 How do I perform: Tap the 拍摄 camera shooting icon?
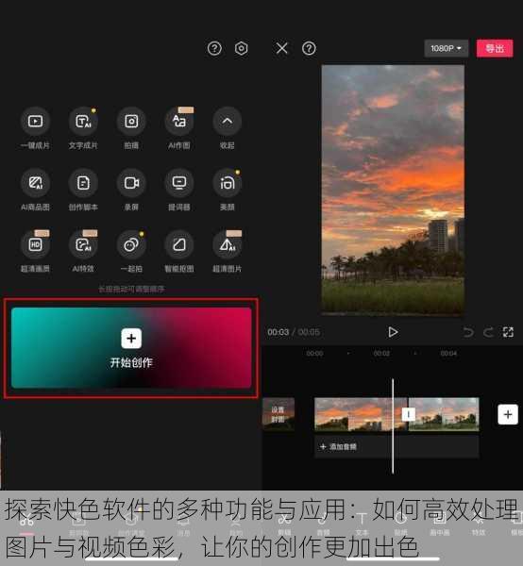coord(131,122)
